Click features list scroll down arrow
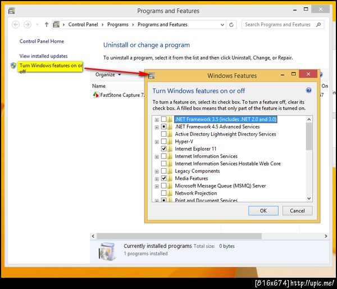 pyautogui.click(x=309, y=198)
